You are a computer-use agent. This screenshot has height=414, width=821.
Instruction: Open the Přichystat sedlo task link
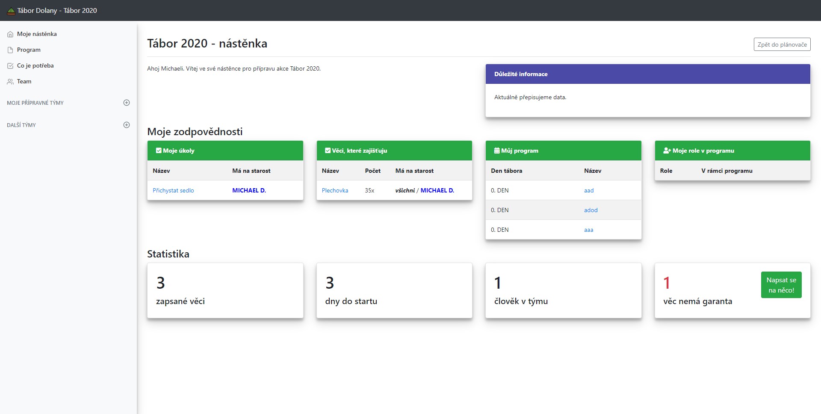(173, 191)
